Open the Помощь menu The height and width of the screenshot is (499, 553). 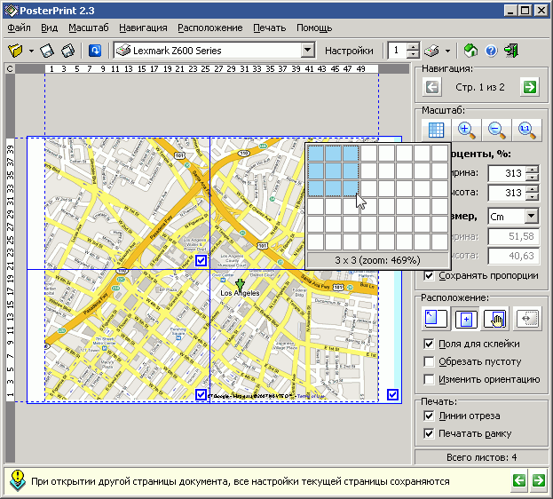314,28
